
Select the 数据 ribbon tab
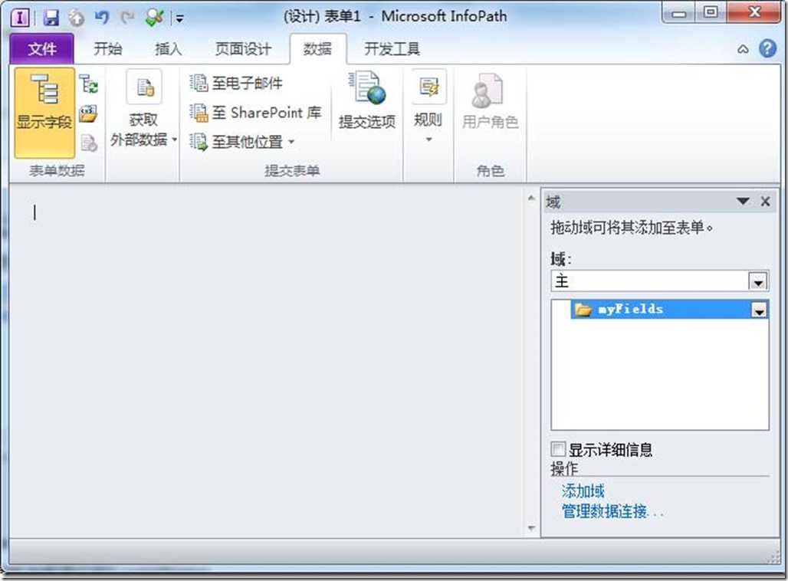click(x=317, y=49)
